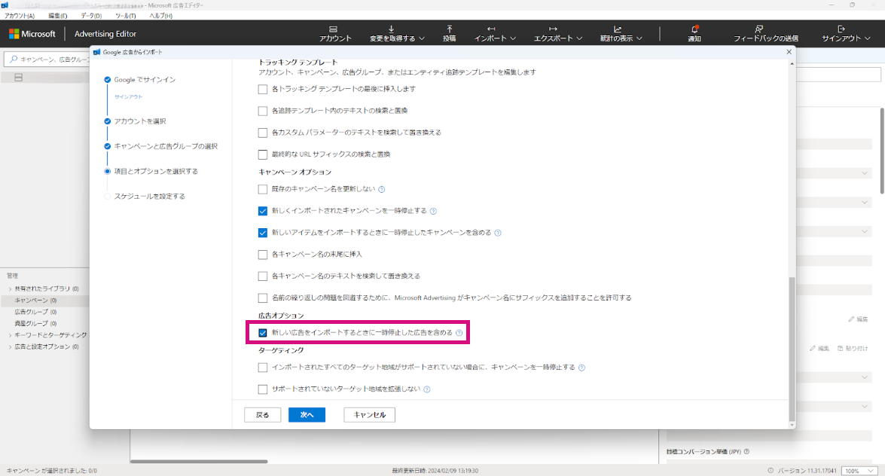Click the 貼り付け icon in right panel
The width and height of the screenshot is (885, 476).
[x=841, y=349]
